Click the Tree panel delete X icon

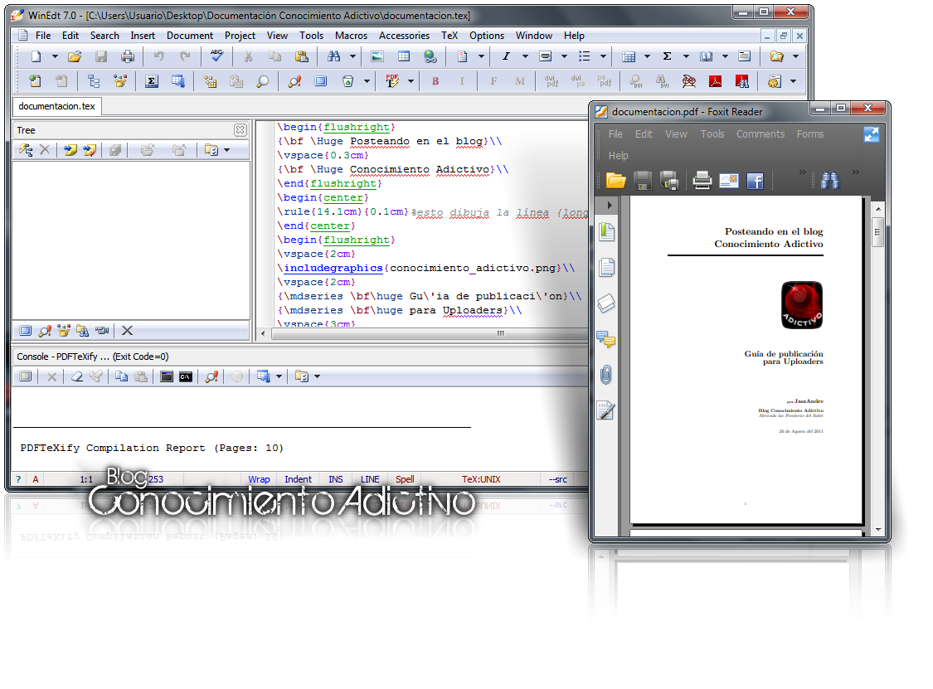tap(45, 150)
